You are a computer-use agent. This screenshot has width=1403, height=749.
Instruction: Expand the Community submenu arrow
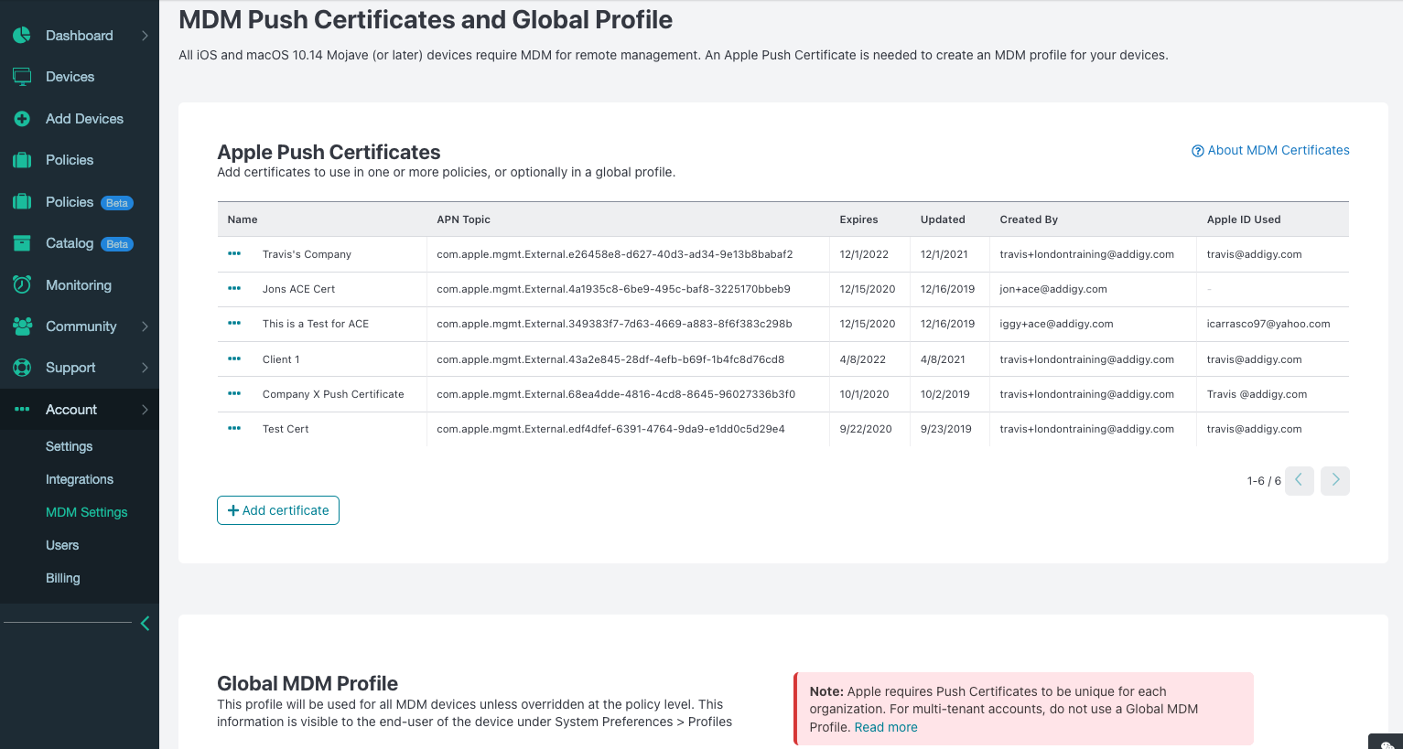click(145, 326)
